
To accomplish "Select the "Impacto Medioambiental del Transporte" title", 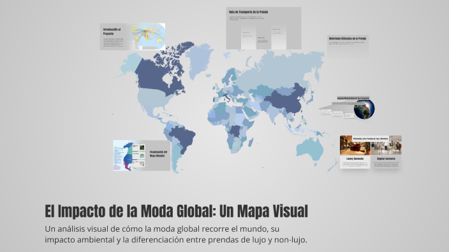I will (353, 98).
